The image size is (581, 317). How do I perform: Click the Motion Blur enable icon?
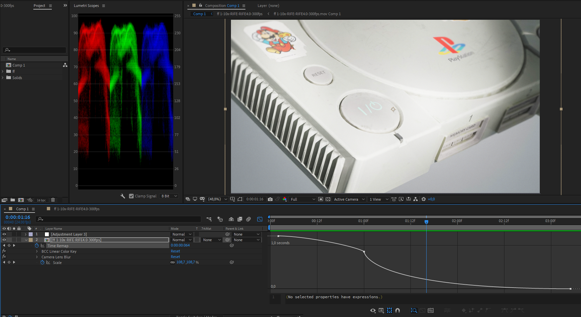pyautogui.click(x=248, y=219)
